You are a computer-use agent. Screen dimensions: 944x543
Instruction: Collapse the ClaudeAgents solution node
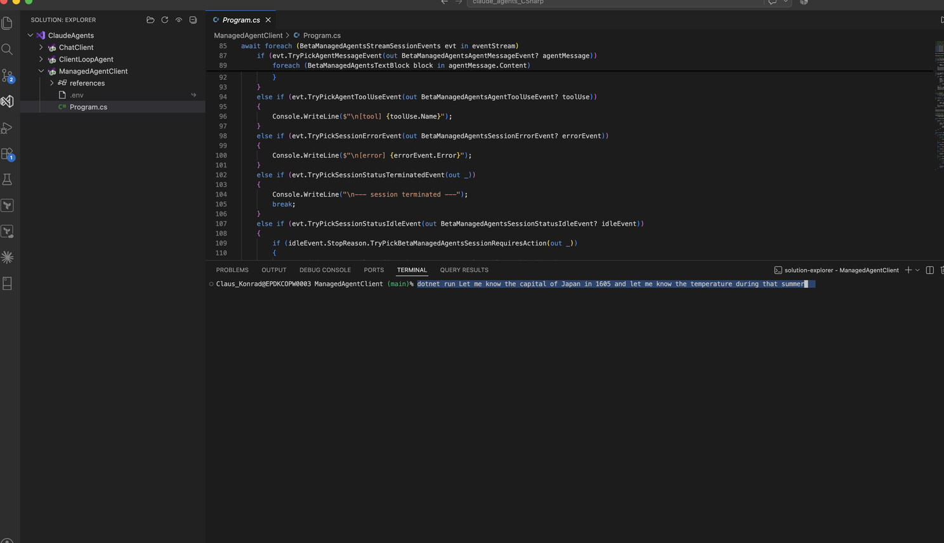pyautogui.click(x=30, y=36)
